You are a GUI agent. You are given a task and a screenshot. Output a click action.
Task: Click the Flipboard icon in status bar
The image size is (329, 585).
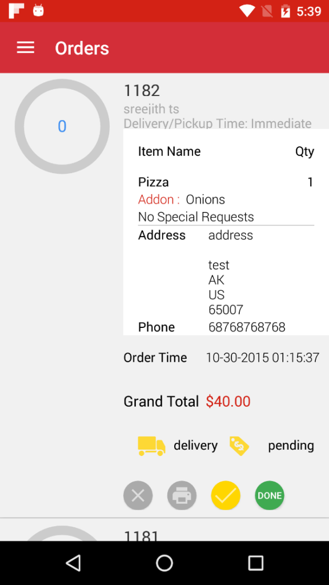tap(16, 10)
